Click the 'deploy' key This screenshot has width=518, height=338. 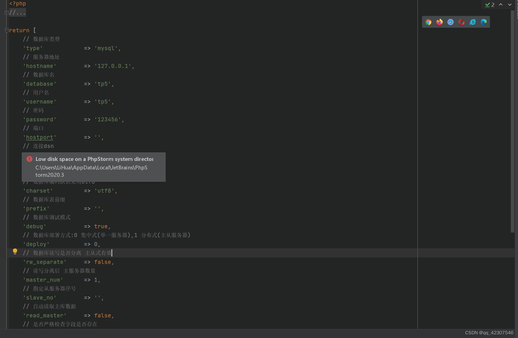pos(36,244)
